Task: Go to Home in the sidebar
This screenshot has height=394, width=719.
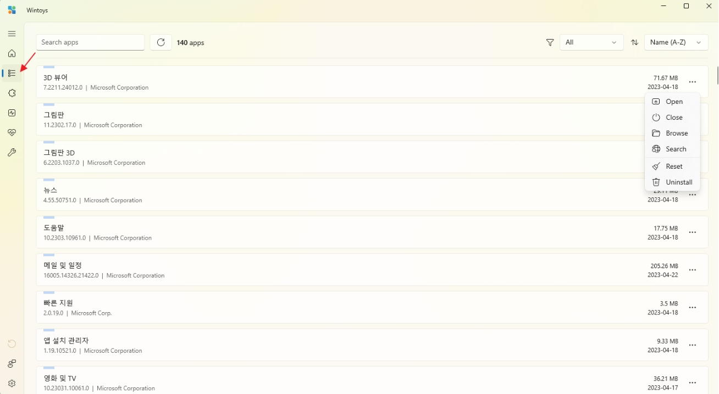Action: tap(12, 53)
